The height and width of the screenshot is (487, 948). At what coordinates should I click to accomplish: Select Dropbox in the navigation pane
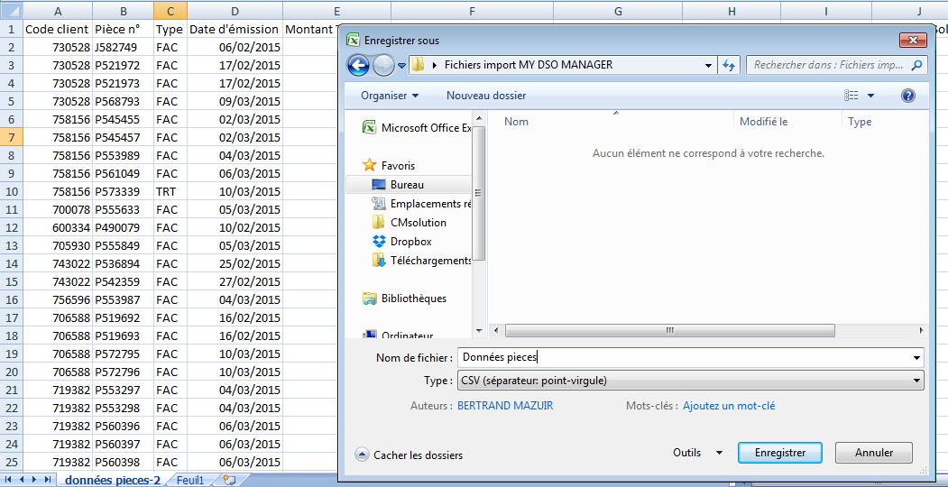coord(410,242)
